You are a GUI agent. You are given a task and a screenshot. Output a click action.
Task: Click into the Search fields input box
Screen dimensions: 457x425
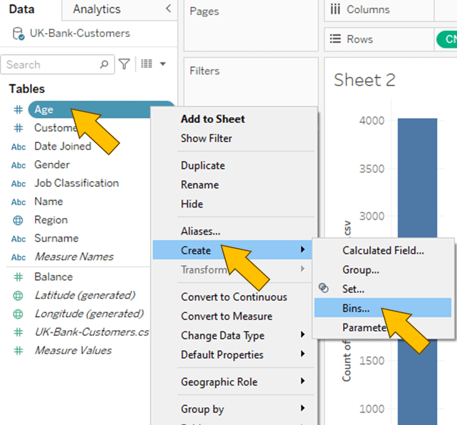(x=51, y=65)
